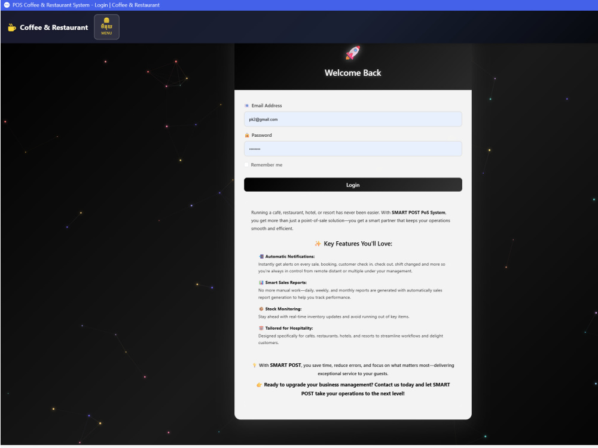Click the Coffee & Restaurant brand title
Viewport: 598px width, 448px height.
[x=54, y=27]
